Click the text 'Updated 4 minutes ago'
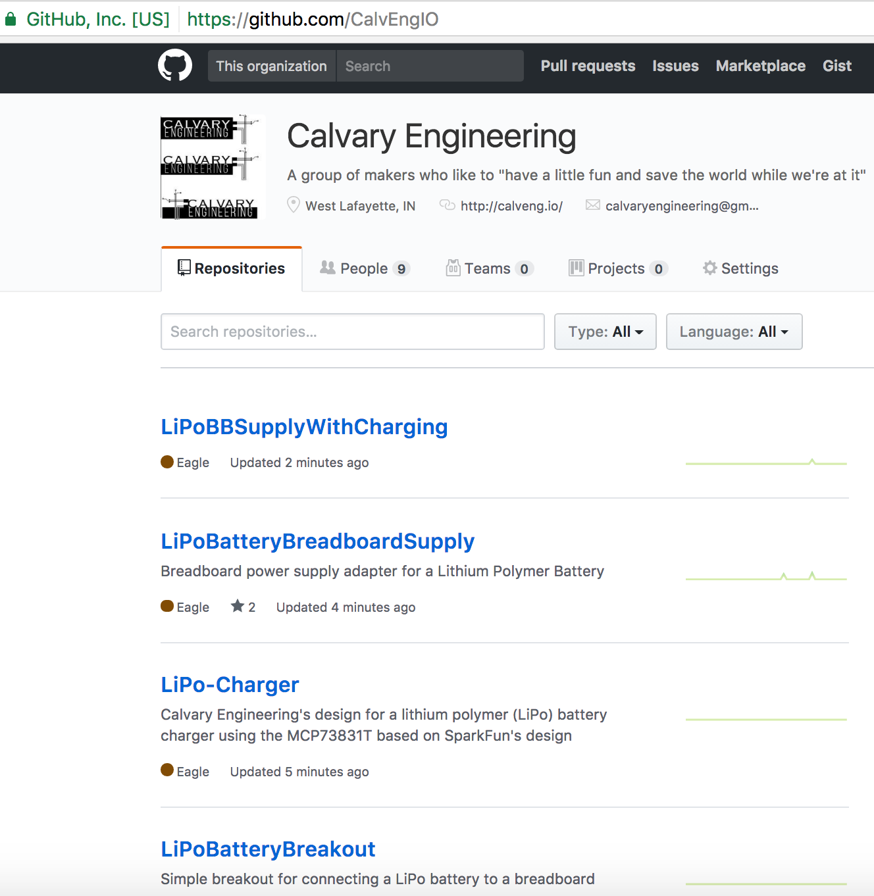Image resolution: width=874 pixels, height=896 pixels. [346, 607]
